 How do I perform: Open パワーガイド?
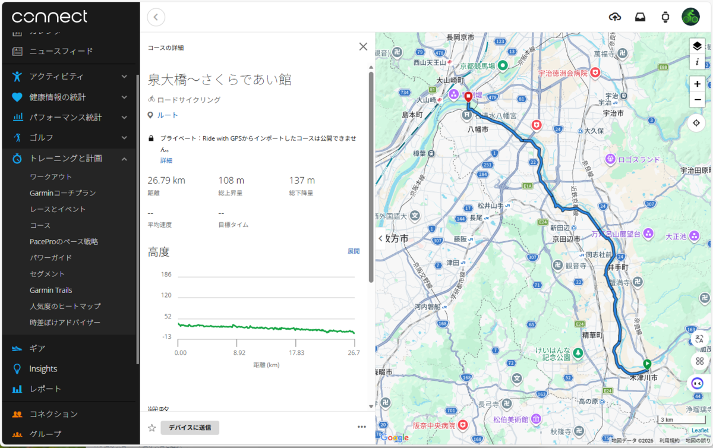pos(51,258)
